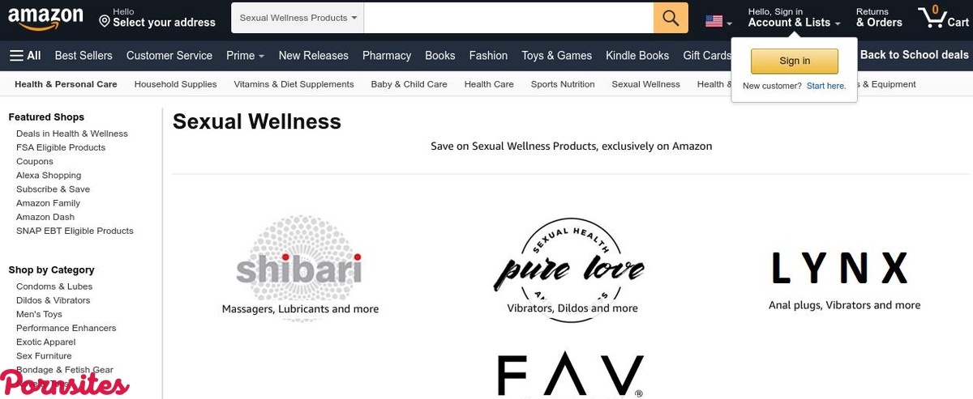973x399 pixels.
Task: Click into the search text field
Action: click(x=508, y=18)
